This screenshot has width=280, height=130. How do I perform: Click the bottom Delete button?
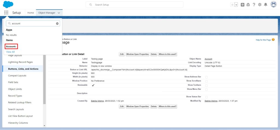154,106
